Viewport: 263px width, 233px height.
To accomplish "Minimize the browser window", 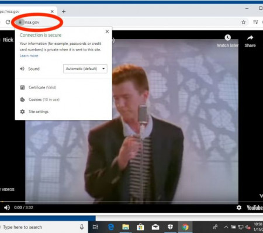I will (x=247, y=8).
